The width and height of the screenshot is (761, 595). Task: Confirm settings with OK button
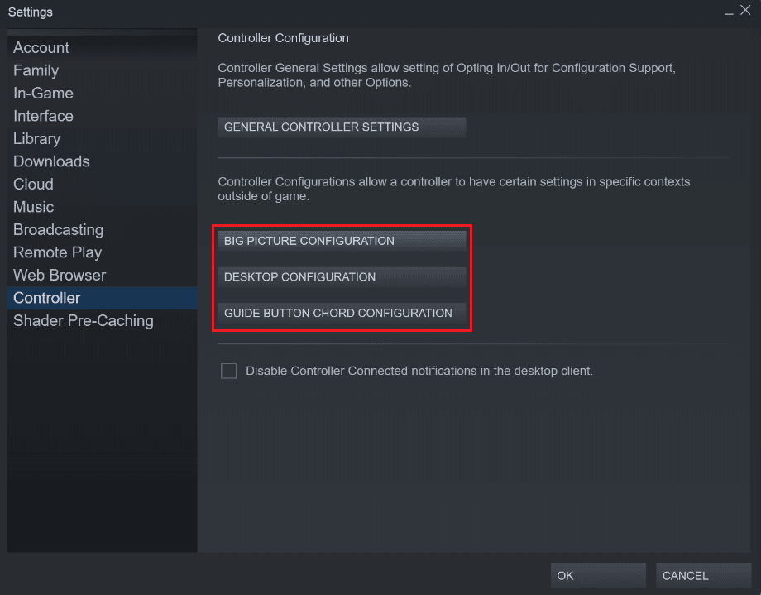pyautogui.click(x=598, y=576)
